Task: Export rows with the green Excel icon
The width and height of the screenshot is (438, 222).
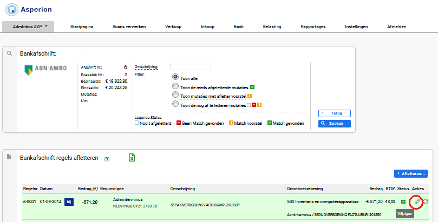Action: coord(132,157)
